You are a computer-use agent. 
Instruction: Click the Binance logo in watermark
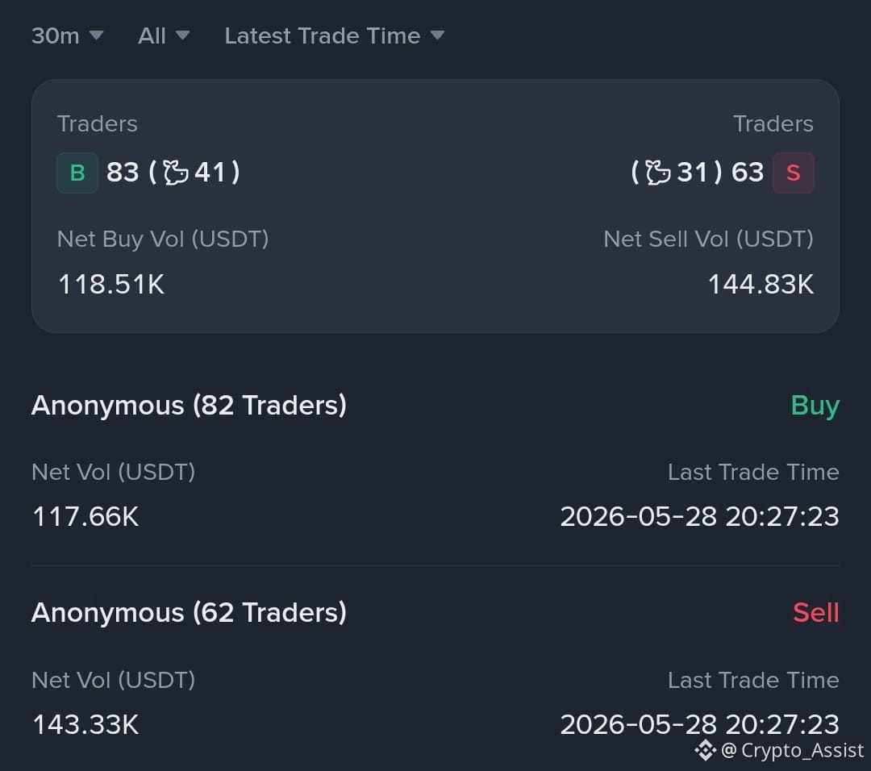tap(705, 751)
